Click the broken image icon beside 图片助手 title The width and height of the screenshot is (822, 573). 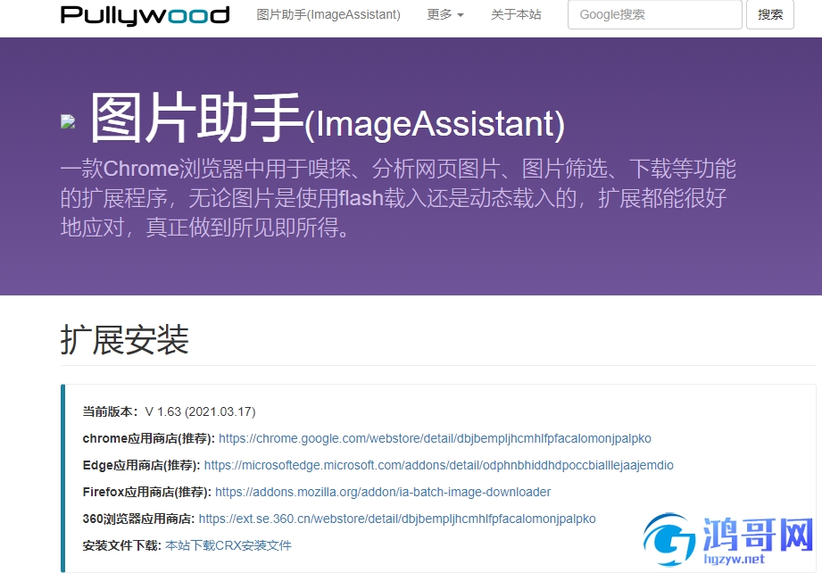68,121
